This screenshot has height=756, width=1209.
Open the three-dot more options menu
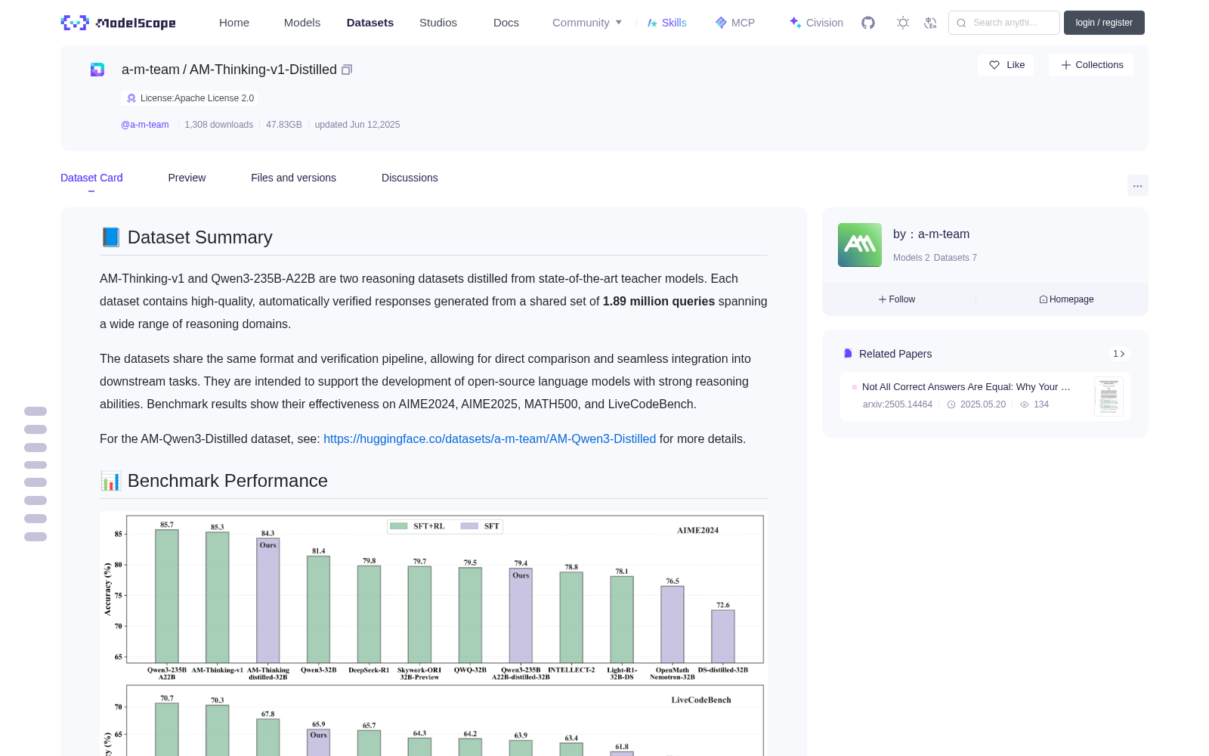point(1138,185)
